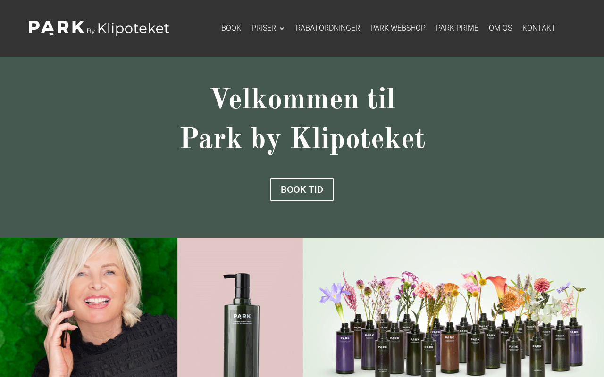The width and height of the screenshot is (604, 377).
Task: Open the PRISER menu item
Action: coord(264,28)
